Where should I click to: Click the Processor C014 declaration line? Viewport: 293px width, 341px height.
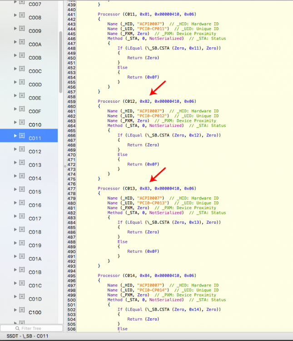147,276
